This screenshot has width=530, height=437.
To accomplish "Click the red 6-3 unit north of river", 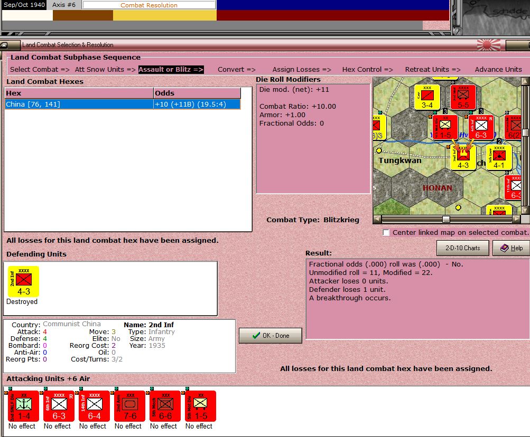I will point(481,127).
